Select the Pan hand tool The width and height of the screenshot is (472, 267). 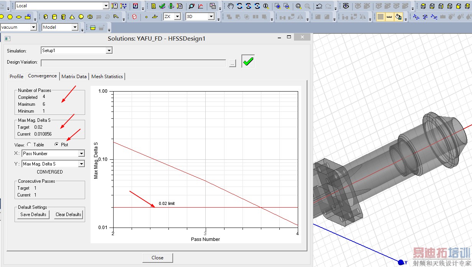coord(231,6)
